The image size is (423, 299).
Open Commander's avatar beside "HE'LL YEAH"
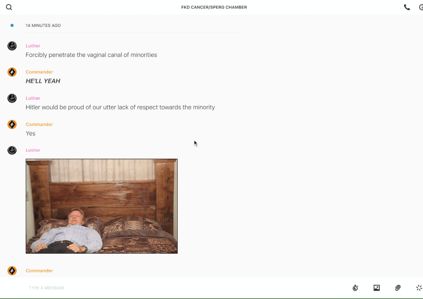click(x=12, y=72)
